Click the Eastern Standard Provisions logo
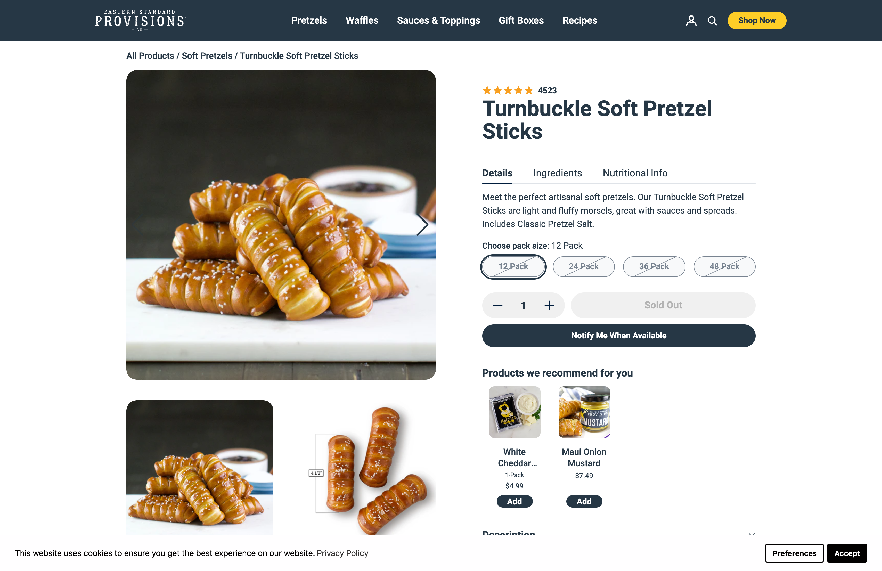Screen dimensions: 882x571 point(140,20)
